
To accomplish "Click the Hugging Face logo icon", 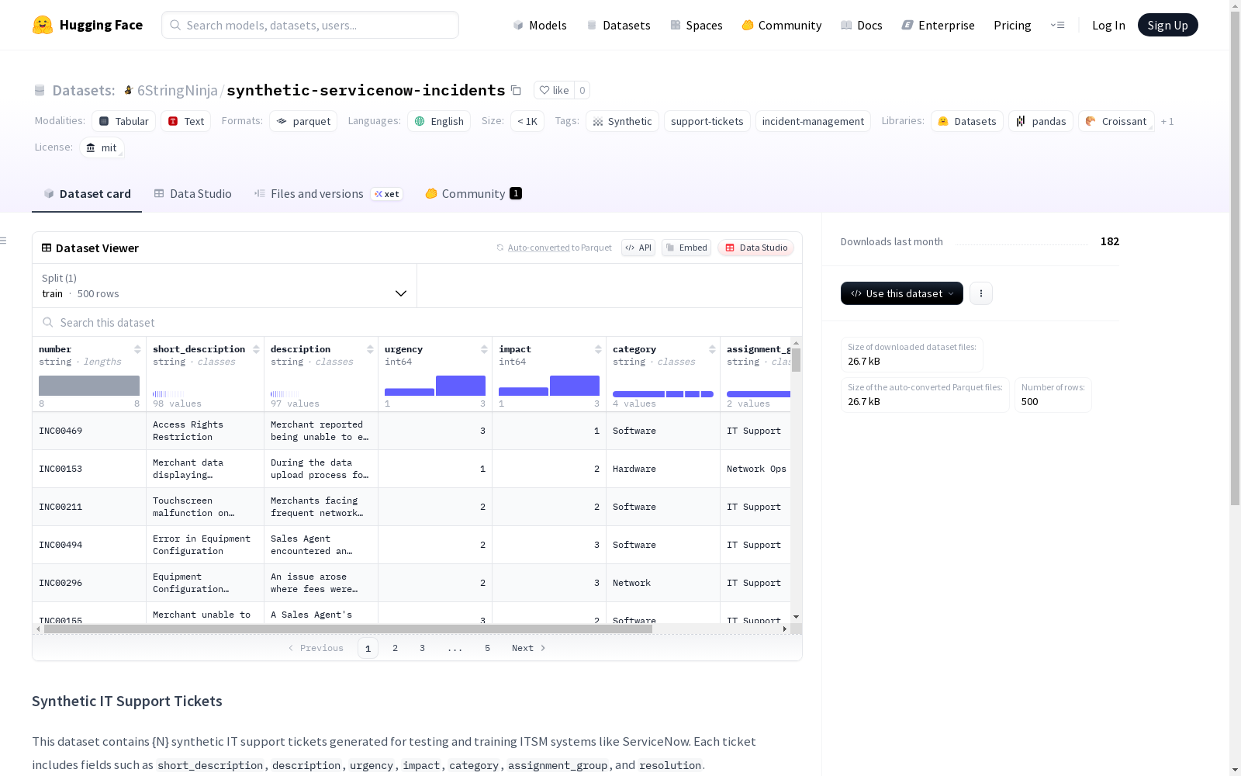I will (43, 25).
